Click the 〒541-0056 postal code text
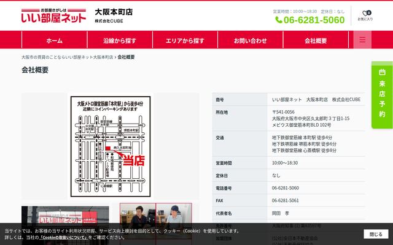Image resolution: width=393 pixels, height=245 pixels. click(283, 111)
